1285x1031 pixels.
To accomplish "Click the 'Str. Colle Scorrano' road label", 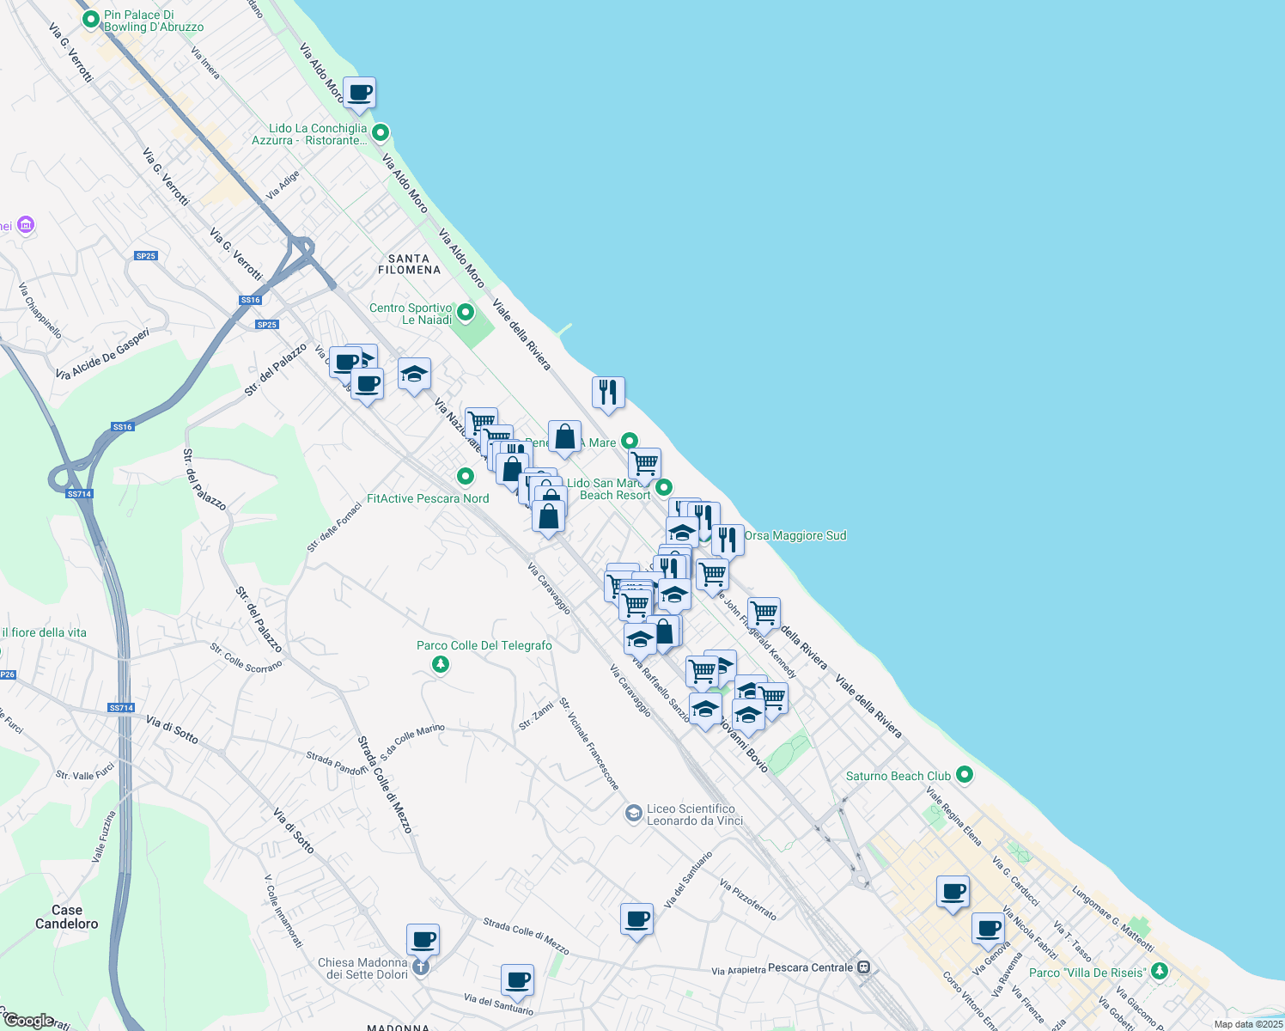I will pyautogui.click(x=247, y=658).
